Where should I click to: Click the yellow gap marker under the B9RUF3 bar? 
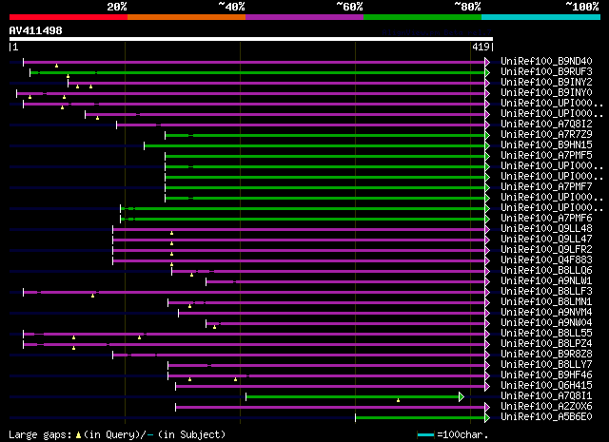click(68, 76)
